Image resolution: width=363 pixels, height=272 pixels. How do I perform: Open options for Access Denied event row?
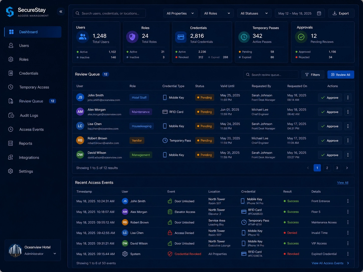tap(348, 233)
